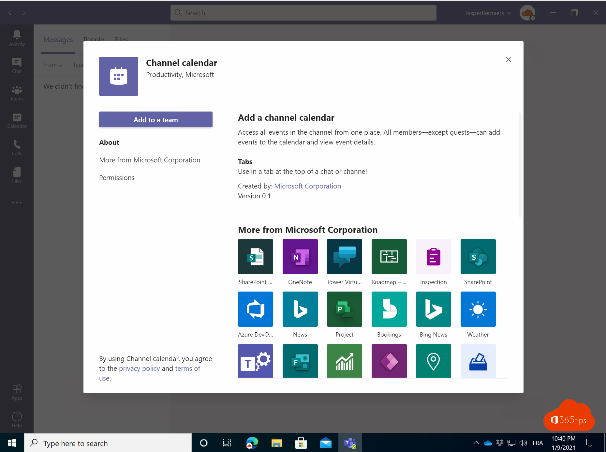This screenshot has height=452, width=606.
Task: Open Microsoft Corporation creator link
Action: [x=307, y=186]
